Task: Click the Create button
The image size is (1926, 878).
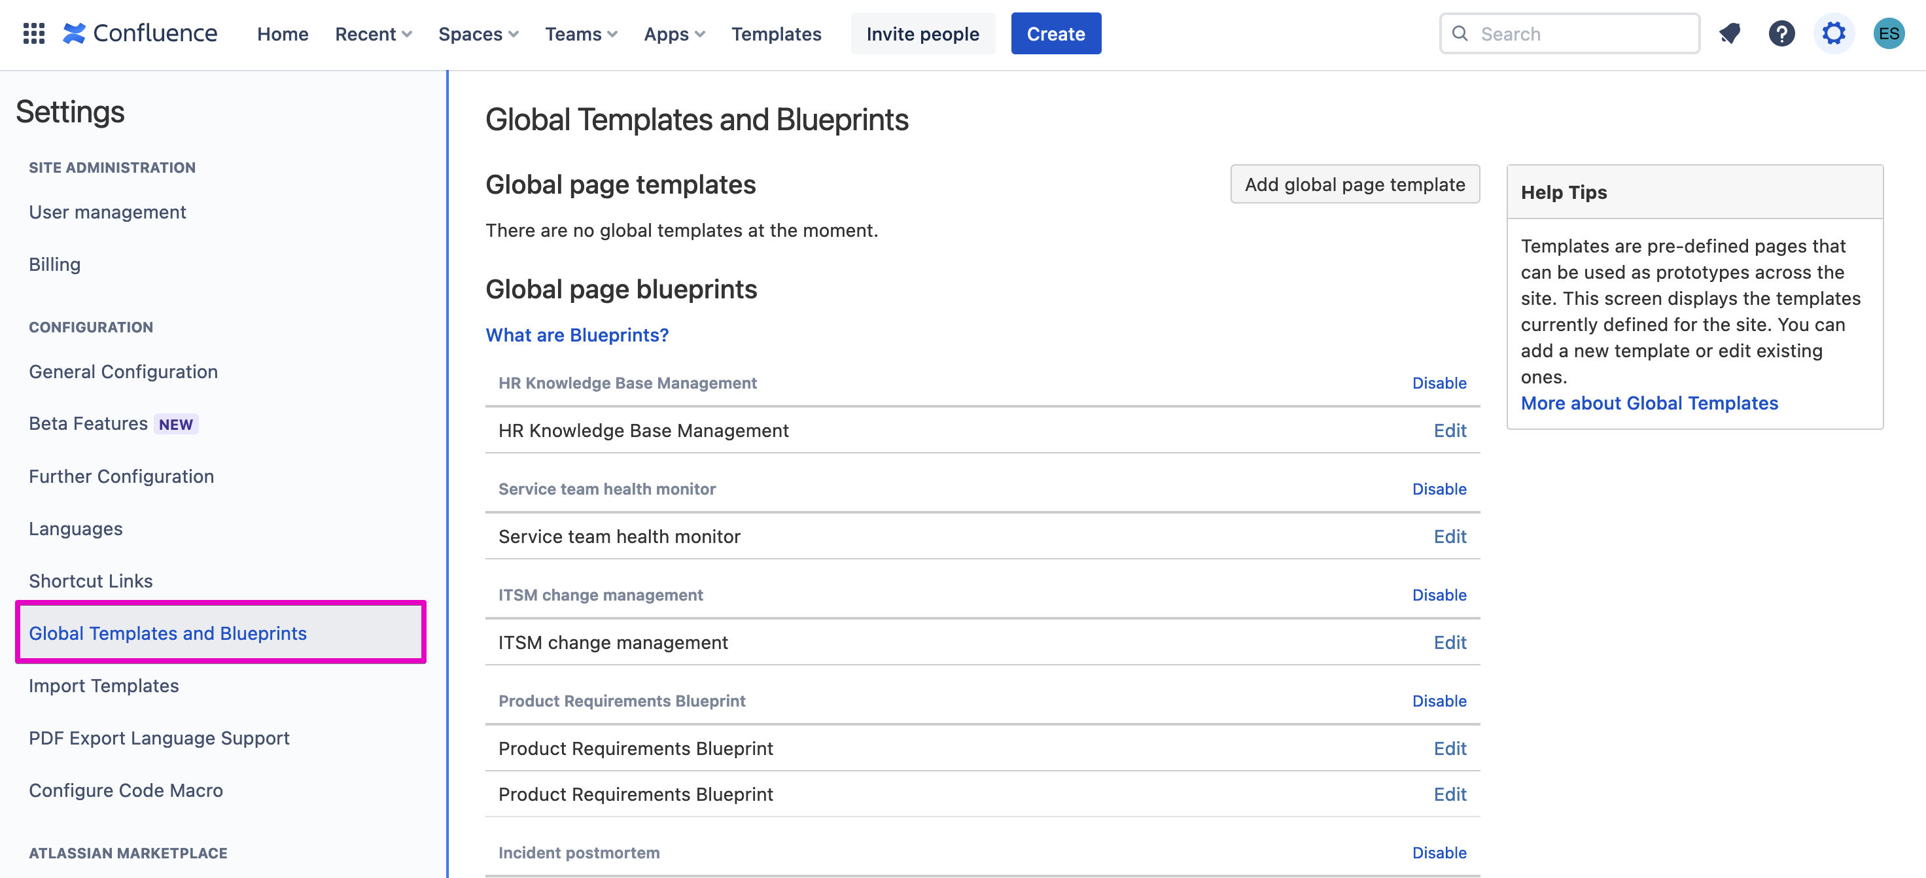Action: (x=1055, y=33)
